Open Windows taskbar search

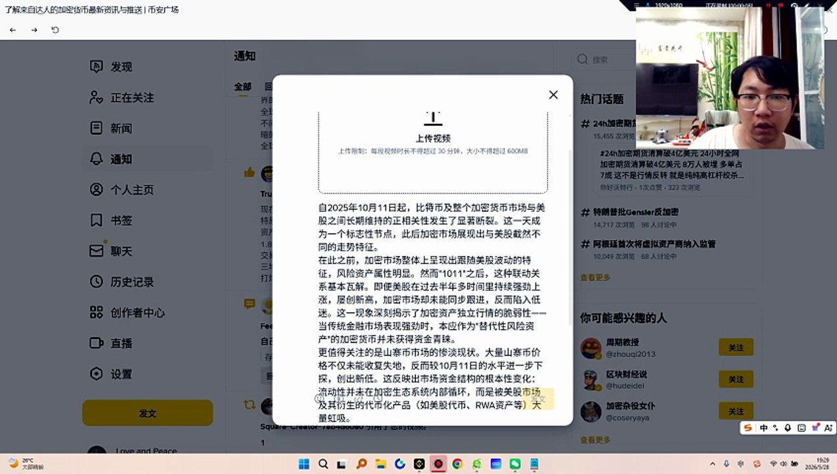coord(323,463)
